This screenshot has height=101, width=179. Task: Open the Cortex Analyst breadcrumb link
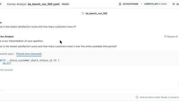[17, 4]
